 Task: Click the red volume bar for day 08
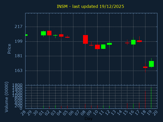(85, 106)
